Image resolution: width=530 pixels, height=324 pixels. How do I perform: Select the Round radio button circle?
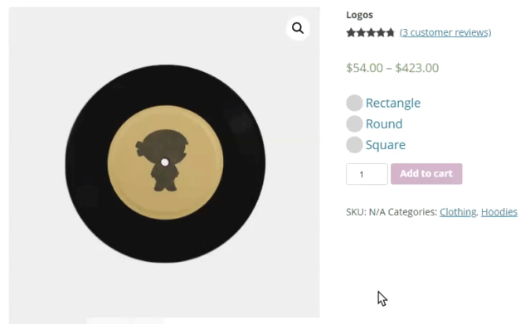point(354,124)
